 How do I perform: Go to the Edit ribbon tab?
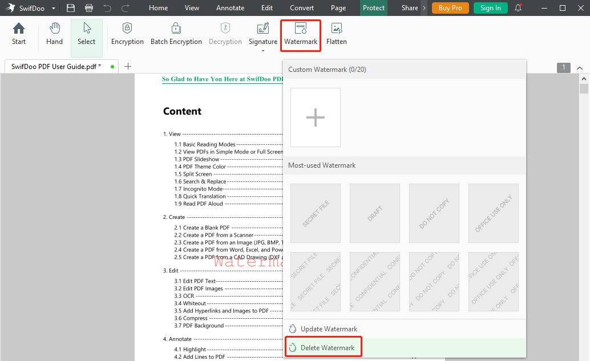267,8
